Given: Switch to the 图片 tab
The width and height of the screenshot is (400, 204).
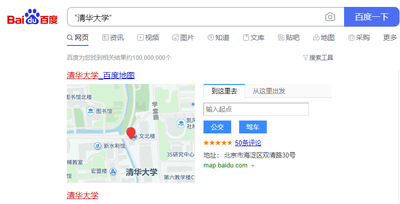Looking at the screenshot, I should tap(184, 38).
